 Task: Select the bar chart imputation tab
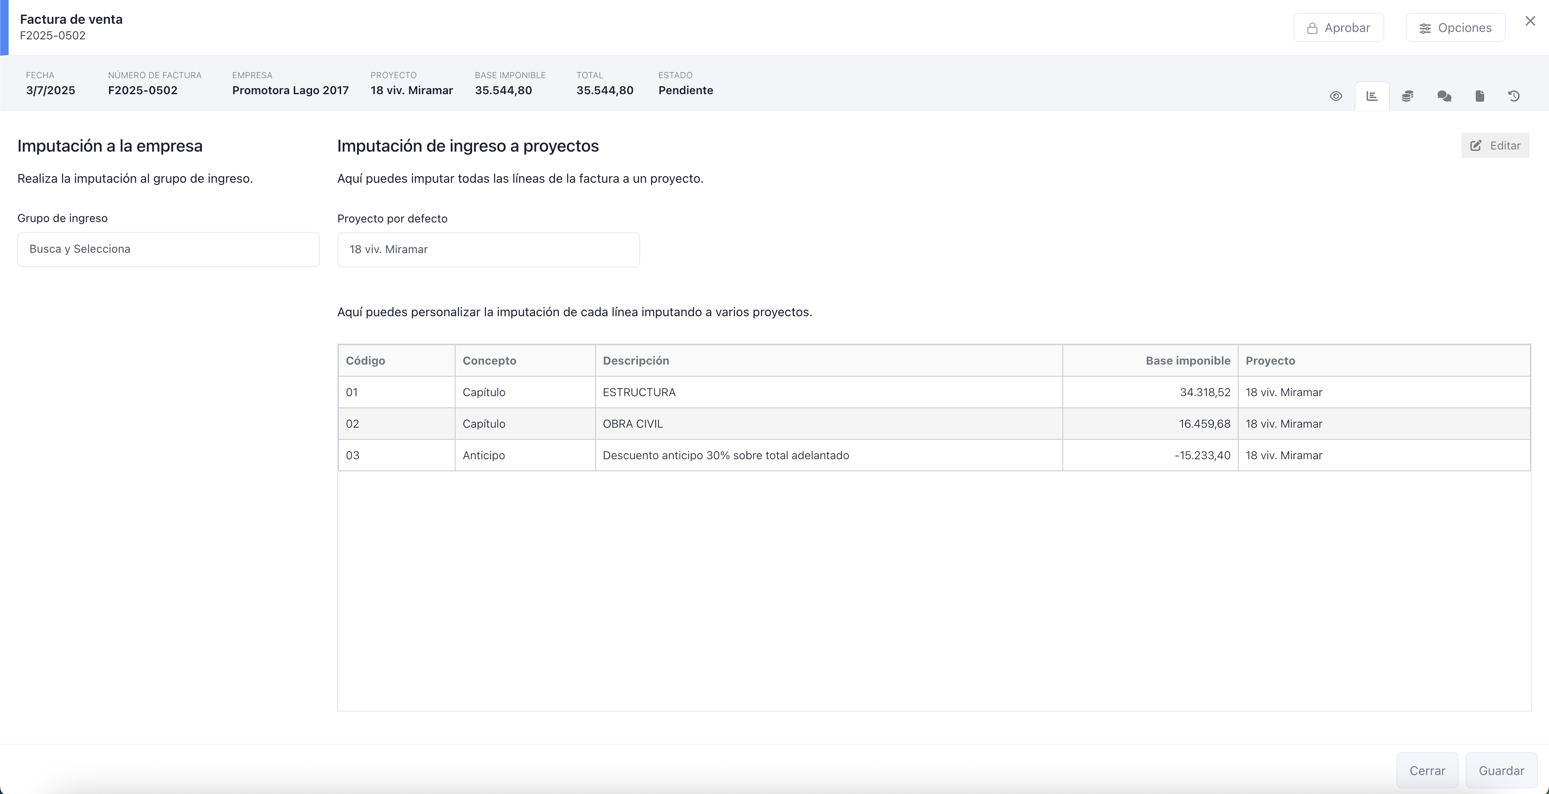[x=1372, y=96]
